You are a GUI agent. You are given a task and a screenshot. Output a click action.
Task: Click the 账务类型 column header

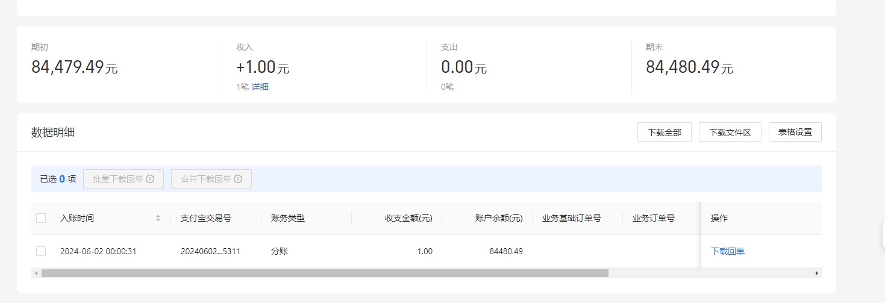pos(288,218)
